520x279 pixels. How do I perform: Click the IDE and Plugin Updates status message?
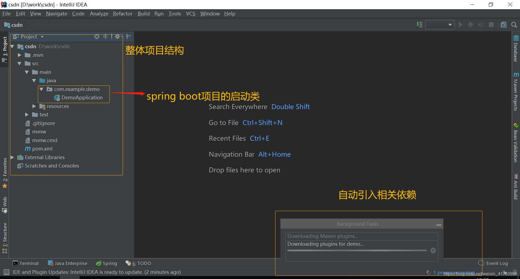pos(97,272)
